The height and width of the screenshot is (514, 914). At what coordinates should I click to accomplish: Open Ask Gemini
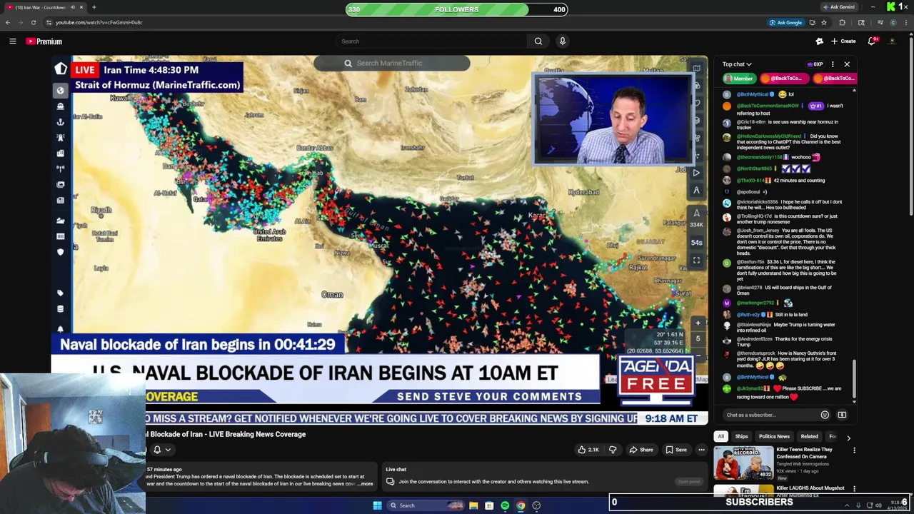tap(838, 7)
